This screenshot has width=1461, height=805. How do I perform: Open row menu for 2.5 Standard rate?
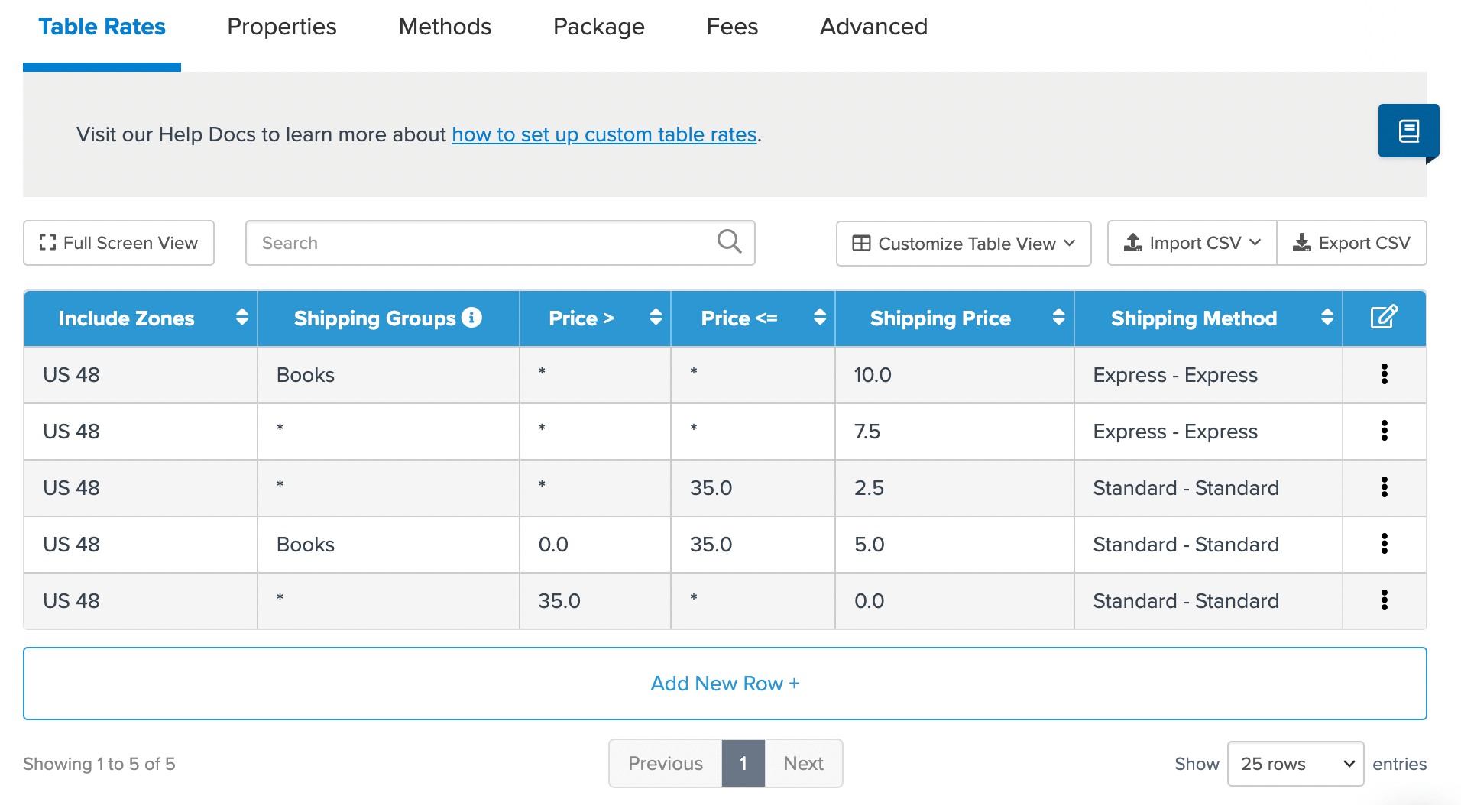[x=1384, y=487]
